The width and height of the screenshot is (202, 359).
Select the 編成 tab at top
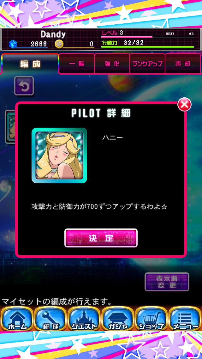coord(30,64)
